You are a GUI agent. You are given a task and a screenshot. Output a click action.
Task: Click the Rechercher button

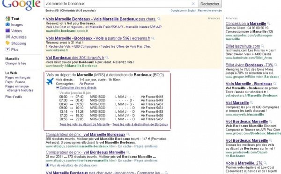(210, 4)
